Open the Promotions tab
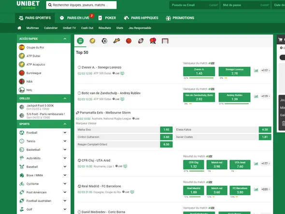The width and height of the screenshot is (285, 214). coord(180,18)
